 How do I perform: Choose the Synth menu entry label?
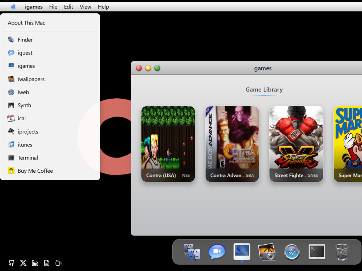coord(24,105)
